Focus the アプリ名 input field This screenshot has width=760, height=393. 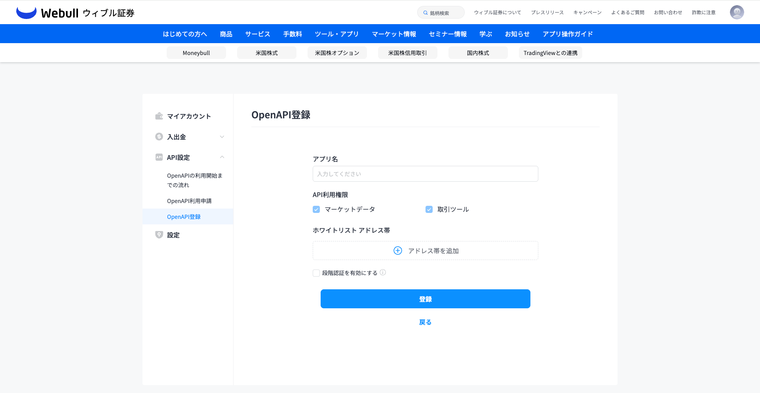click(x=425, y=174)
